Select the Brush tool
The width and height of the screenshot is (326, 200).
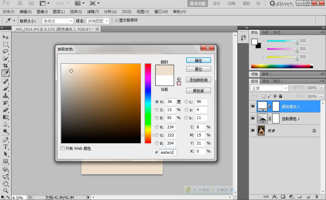[x=6, y=88]
